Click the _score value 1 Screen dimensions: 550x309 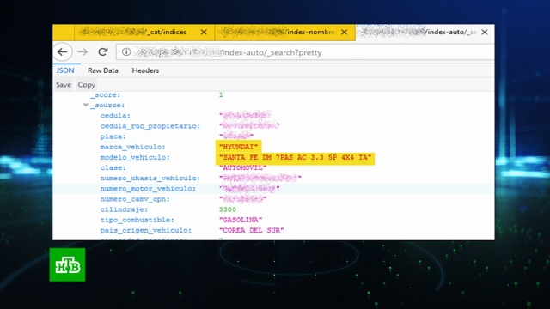click(221, 95)
